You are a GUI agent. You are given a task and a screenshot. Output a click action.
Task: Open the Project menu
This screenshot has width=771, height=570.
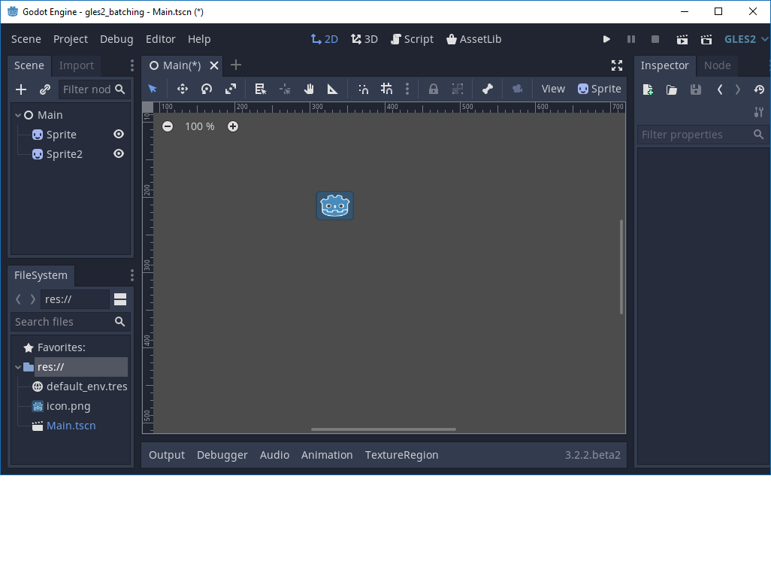pos(71,38)
